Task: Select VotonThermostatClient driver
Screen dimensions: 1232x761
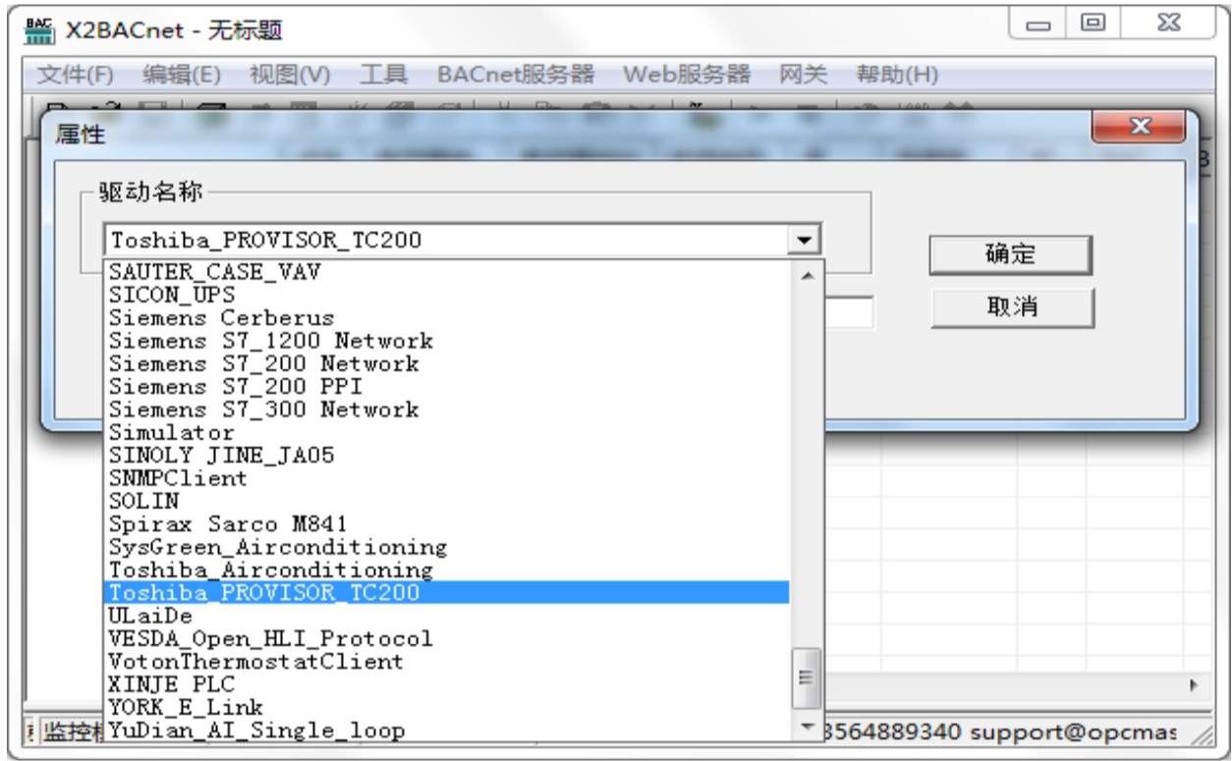Action: [x=445, y=661]
